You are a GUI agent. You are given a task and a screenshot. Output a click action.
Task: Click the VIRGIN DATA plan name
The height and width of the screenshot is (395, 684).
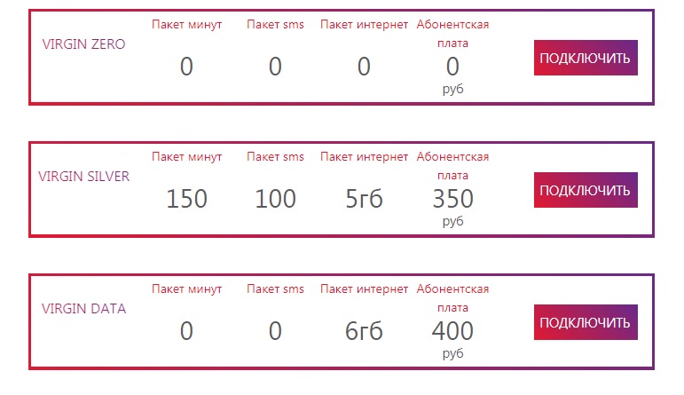83,309
